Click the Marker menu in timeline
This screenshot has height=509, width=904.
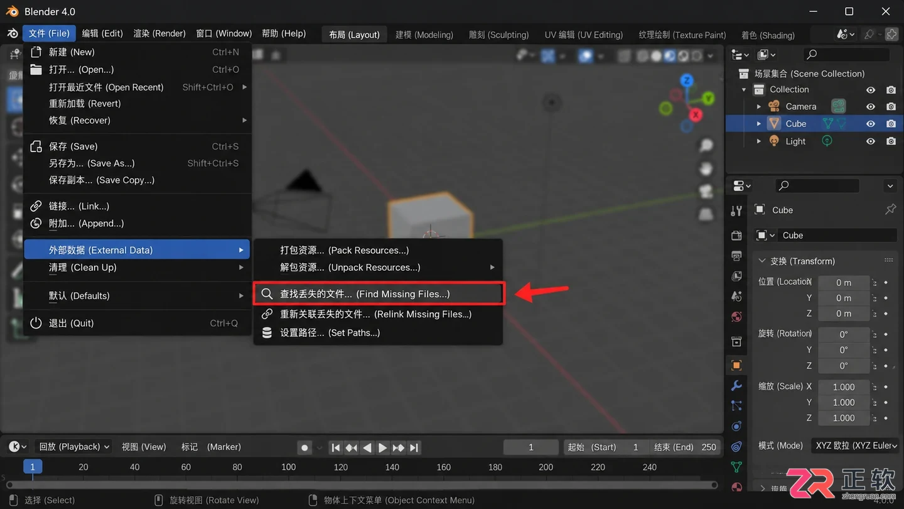211,447
